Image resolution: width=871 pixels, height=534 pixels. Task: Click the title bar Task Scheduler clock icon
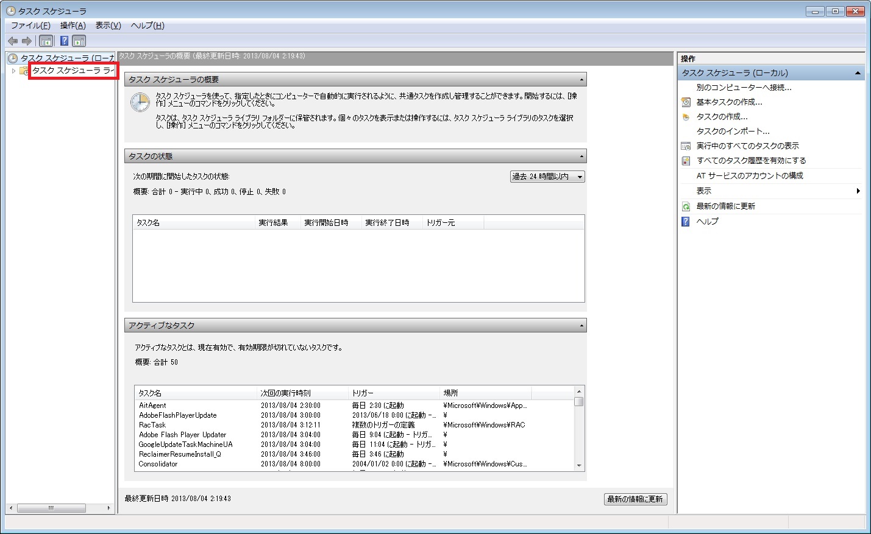[x=11, y=10]
